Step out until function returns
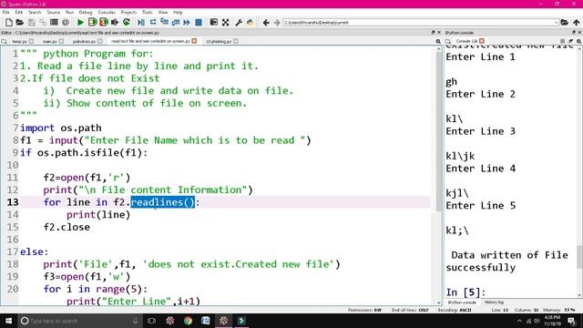The image size is (583, 328). point(176,22)
